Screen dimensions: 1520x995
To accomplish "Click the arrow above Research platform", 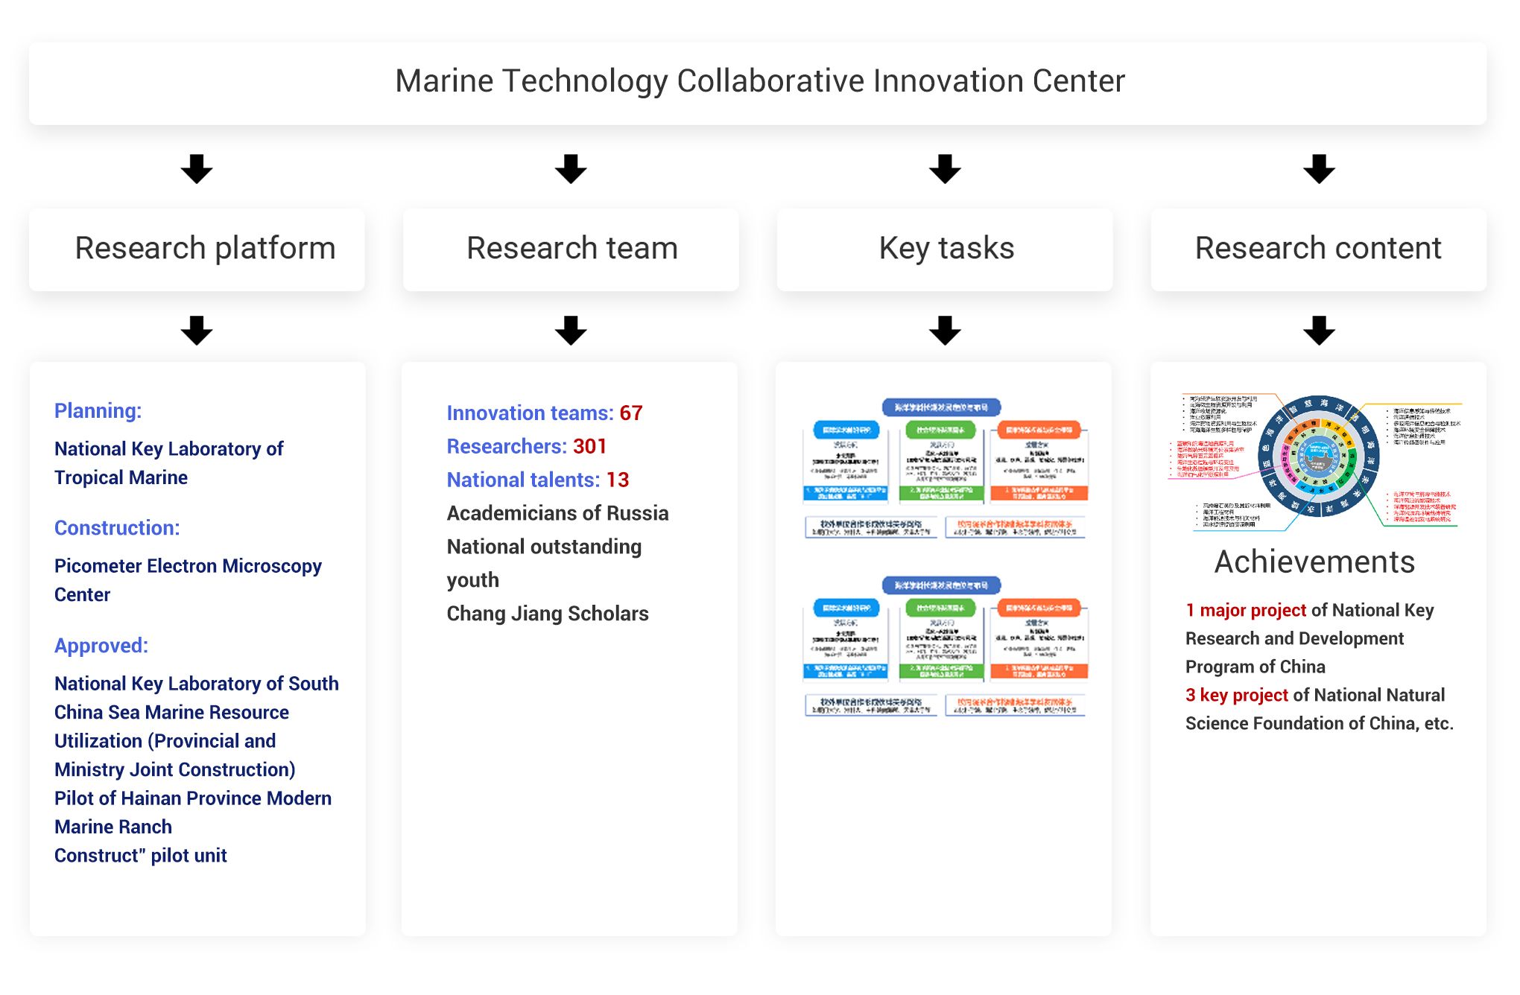I will pos(197,169).
